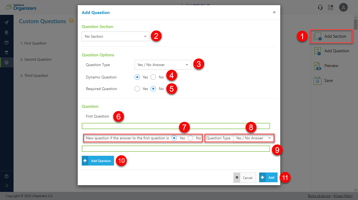
Task: Click the archive box icon in sidebar
Action: click(7, 42)
